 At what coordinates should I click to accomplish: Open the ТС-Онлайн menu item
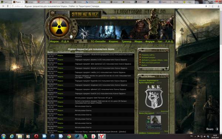98,42
